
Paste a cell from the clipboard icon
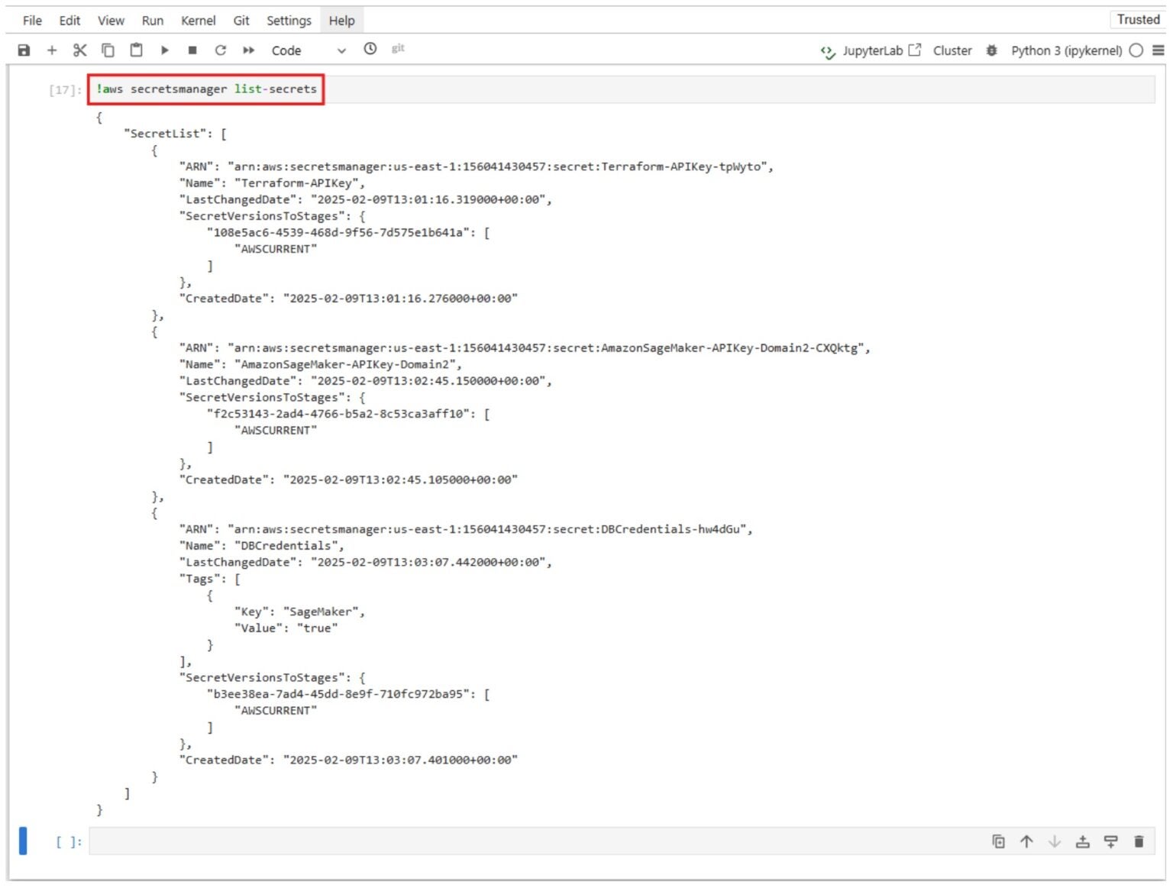pyautogui.click(x=136, y=50)
